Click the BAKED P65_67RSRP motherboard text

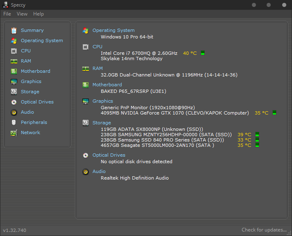click(x=134, y=91)
